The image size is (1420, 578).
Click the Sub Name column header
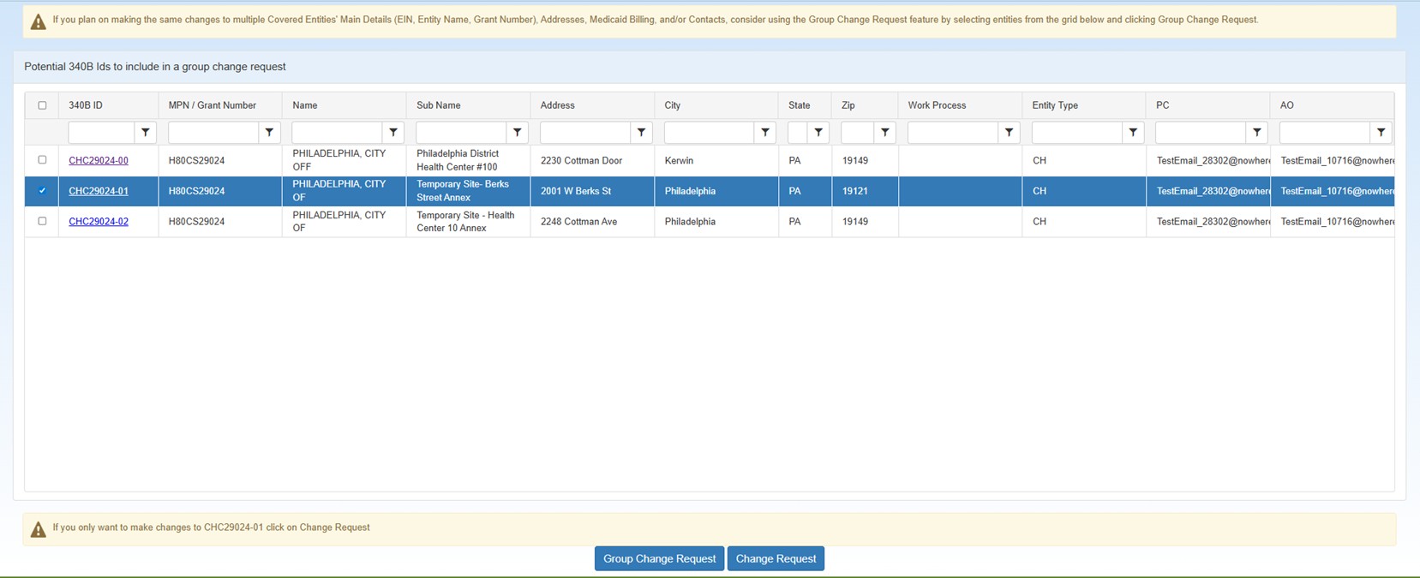(438, 105)
